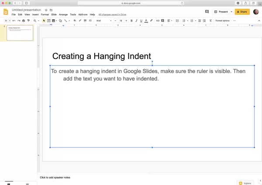
Task: Click the Print icon
Action: (x=24, y=21)
